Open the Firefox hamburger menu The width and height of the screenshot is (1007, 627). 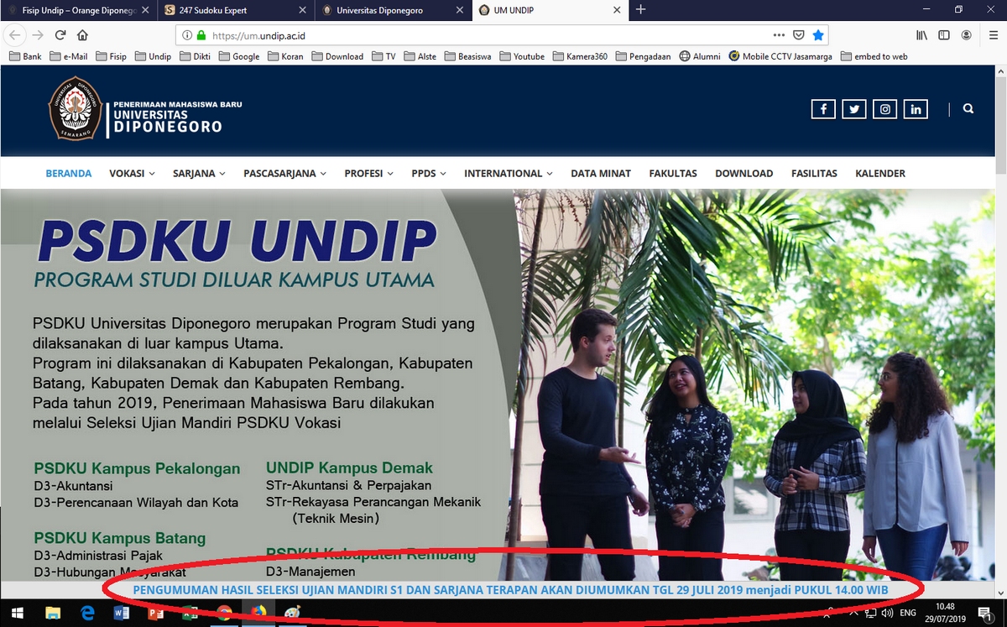tap(991, 35)
